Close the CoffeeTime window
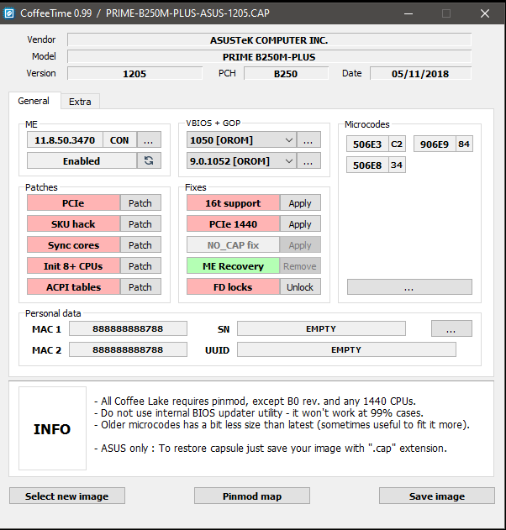 coord(485,13)
